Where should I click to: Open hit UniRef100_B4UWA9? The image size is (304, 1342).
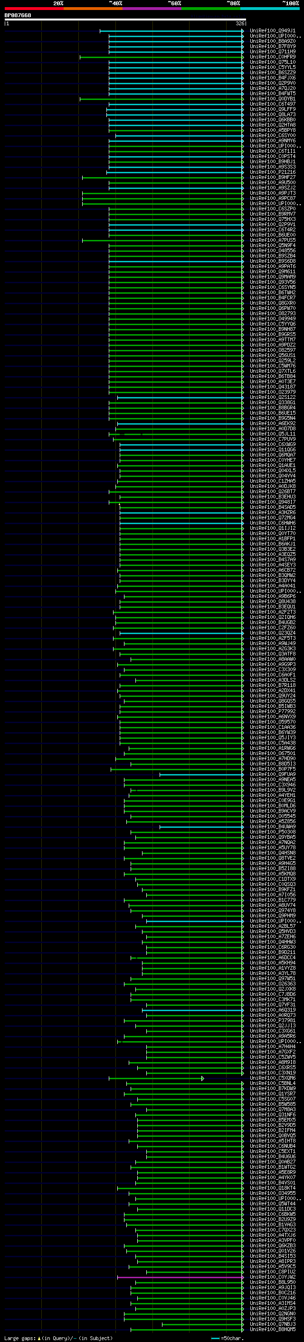coord(273,827)
